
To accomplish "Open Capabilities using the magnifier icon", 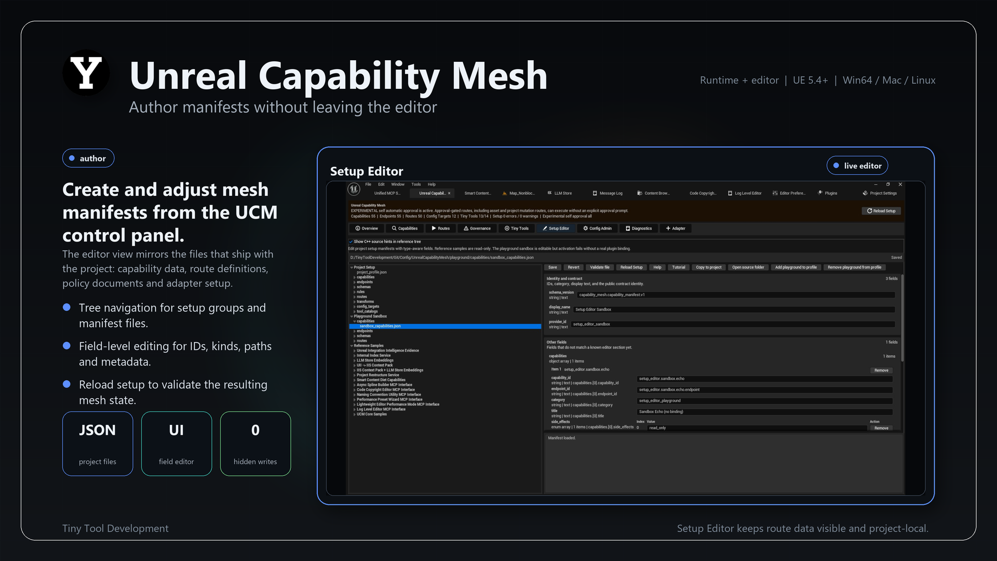I will pyautogui.click(x=394, y=229).
